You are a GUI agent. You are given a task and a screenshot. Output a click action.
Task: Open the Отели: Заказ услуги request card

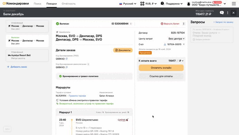click(x=212, y=35)
